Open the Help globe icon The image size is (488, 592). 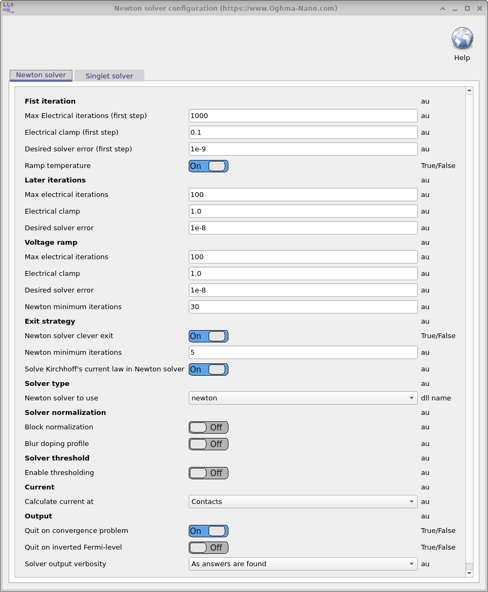pyautogui.click(x=462, y=38)
